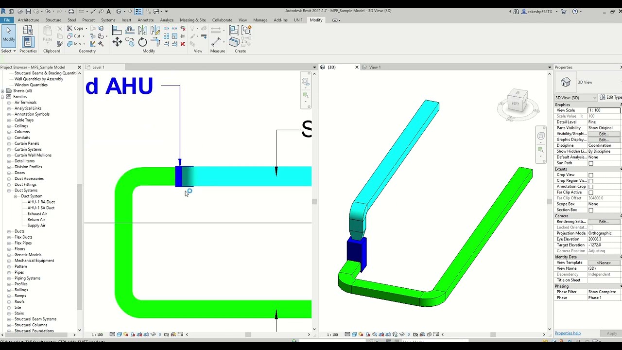Toggle the Sun Path checkbox
Image resolution: width=622 pixels, height=350 pixels.
[x=591, y=163]
